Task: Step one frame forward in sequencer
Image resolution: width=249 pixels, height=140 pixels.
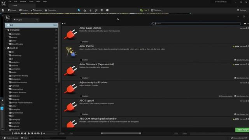Action: tap(32, 133)
